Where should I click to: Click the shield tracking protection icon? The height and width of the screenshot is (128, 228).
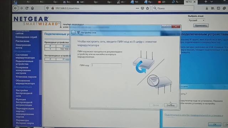click(x=47, y=8)
